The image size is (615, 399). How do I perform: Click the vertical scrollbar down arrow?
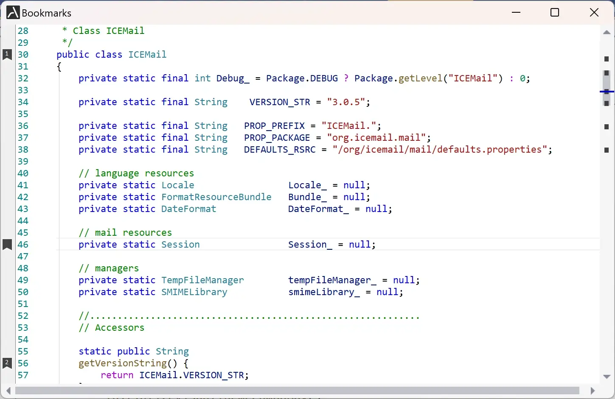tap(607, 377)
